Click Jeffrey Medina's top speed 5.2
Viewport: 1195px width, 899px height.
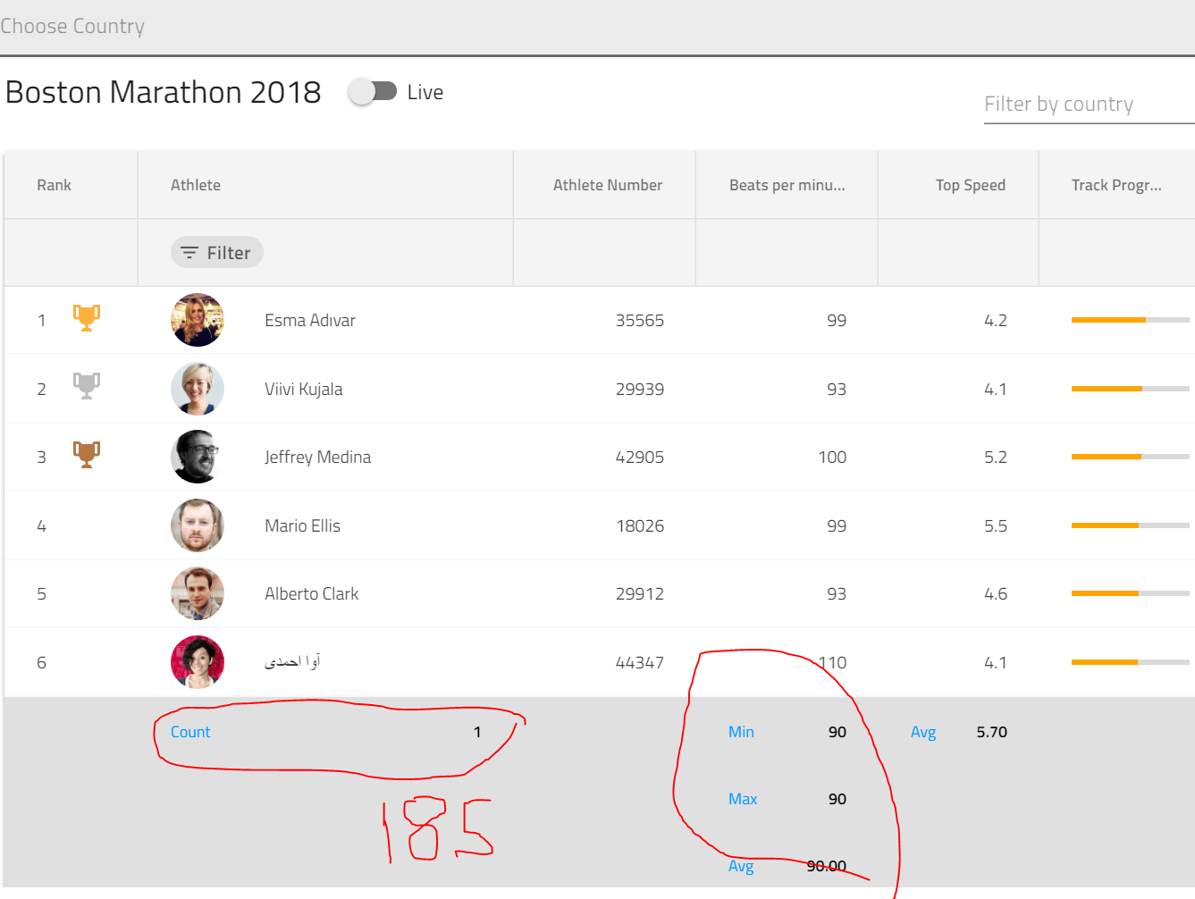pyautogui.click(x=996, y=457)
